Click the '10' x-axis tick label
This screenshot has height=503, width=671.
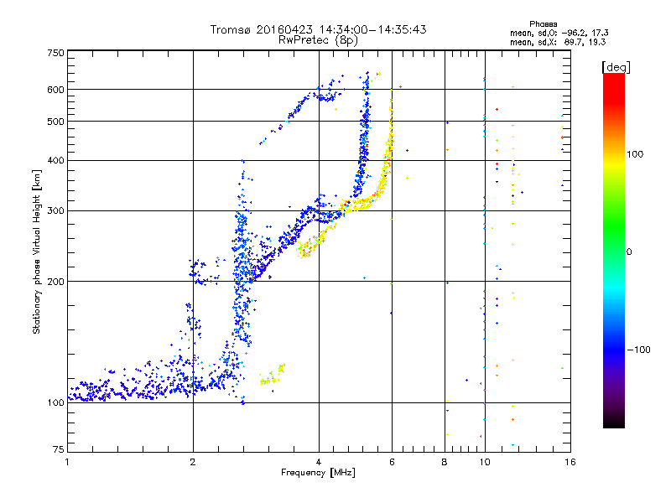pos(485,462)
